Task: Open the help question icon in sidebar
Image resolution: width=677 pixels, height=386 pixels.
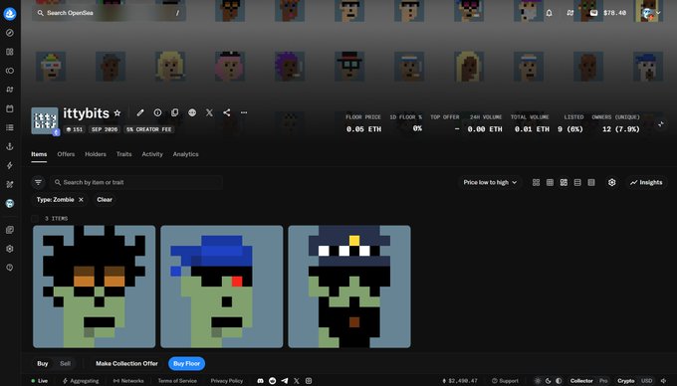Action: tap(10, 268)
